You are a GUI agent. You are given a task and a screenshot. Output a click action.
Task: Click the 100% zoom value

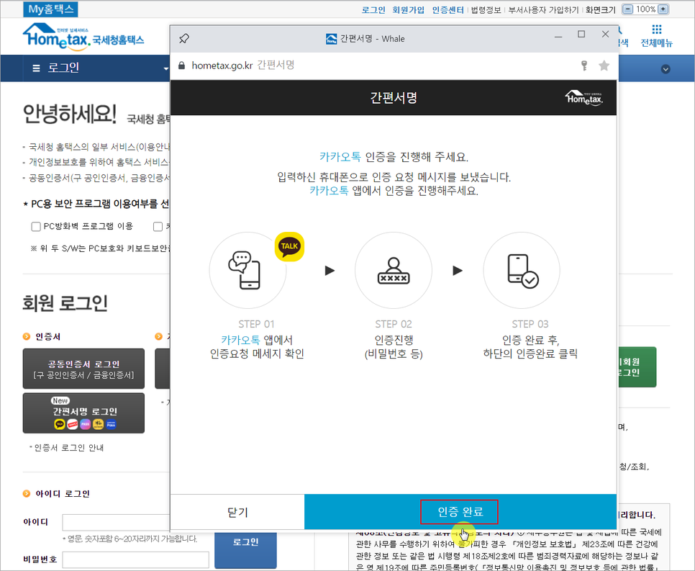645,9
